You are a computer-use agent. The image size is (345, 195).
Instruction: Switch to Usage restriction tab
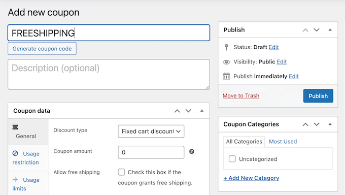pyautogui.click(x=28, y=158)
